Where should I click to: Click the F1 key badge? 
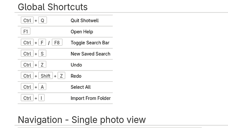click(25, 31)
